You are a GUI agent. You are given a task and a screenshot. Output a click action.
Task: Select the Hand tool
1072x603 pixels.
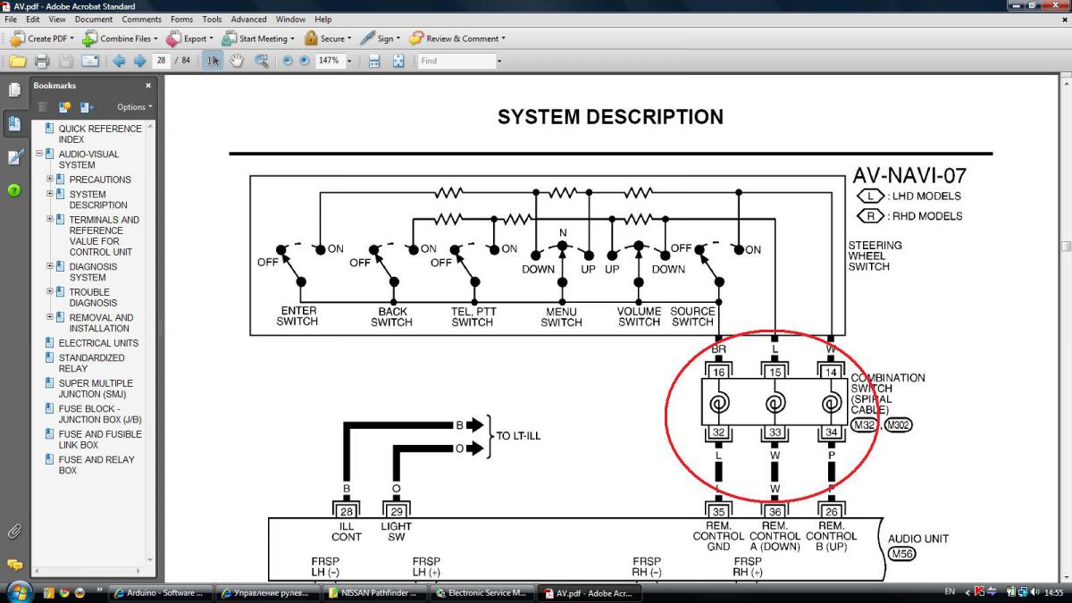coord(237,61)
